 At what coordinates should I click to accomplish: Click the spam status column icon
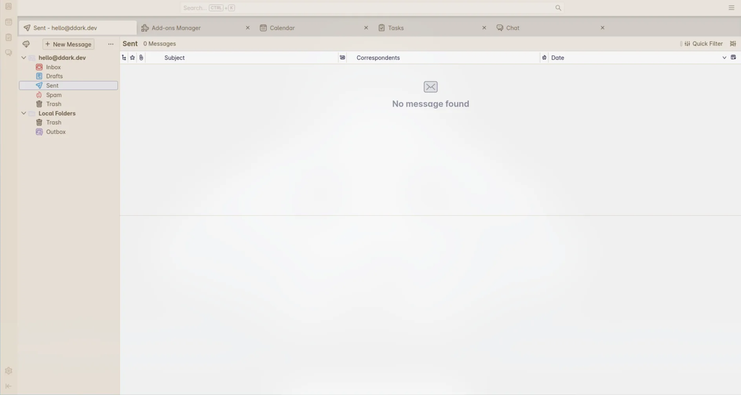click(544, 58)
